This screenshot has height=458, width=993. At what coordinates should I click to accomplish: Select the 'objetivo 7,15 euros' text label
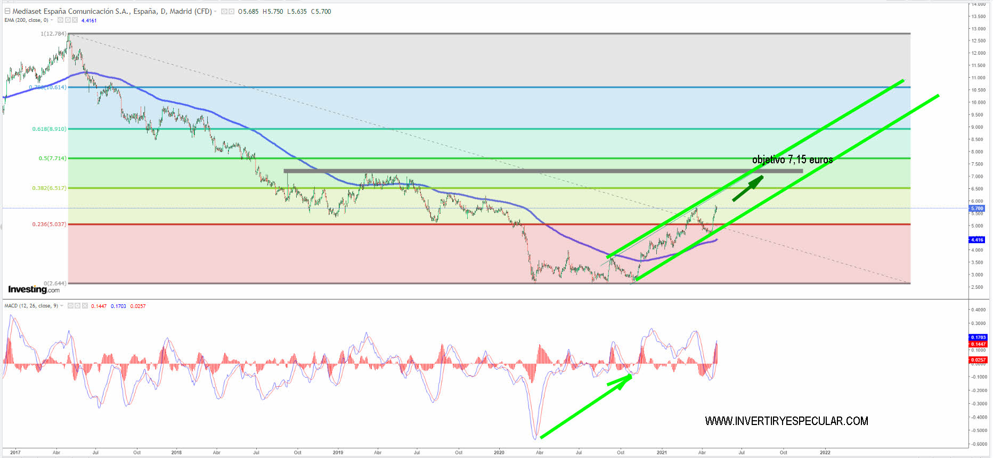point(792,160)
